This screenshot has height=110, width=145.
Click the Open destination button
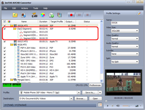[95, 98]
